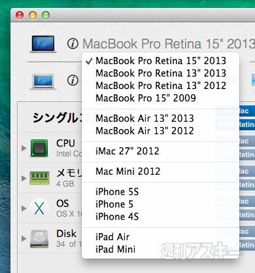Click the 4 GB memory value
255x273 pixels.
pos(65,184)
